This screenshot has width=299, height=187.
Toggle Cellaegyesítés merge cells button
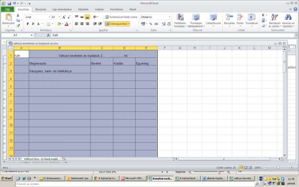pos(116,24)
